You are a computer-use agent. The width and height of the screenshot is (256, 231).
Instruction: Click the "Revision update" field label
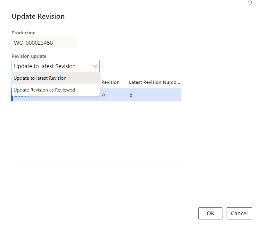[x=29, y=56]
